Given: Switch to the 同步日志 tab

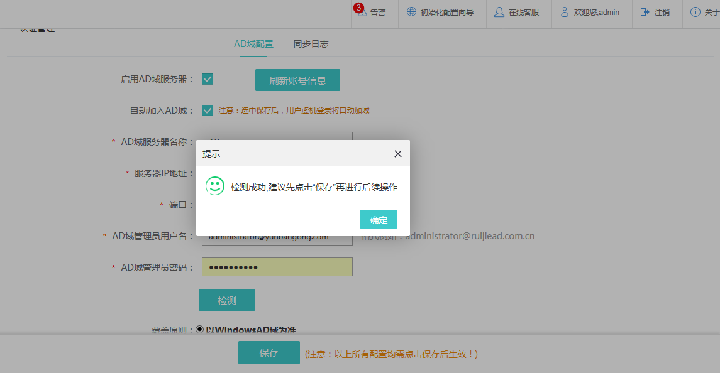Looking at the screenshot, I should (311, 44).
